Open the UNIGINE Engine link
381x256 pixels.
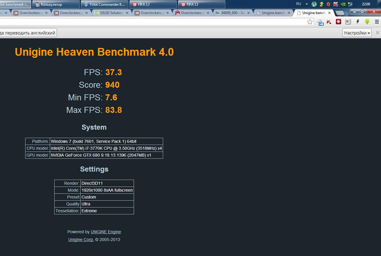(x=106, y=232)
